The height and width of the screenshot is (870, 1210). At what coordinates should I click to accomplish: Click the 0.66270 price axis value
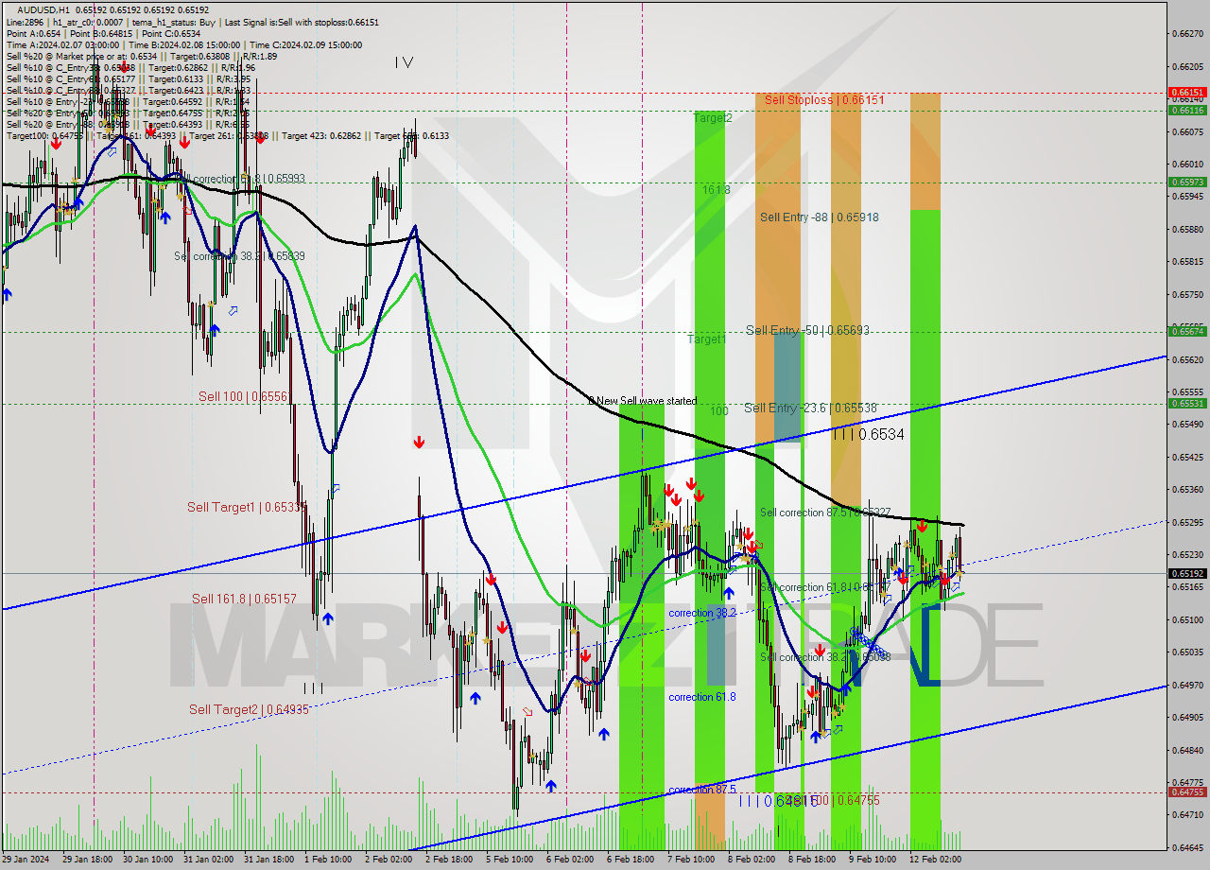click(x=1187, y=33)
